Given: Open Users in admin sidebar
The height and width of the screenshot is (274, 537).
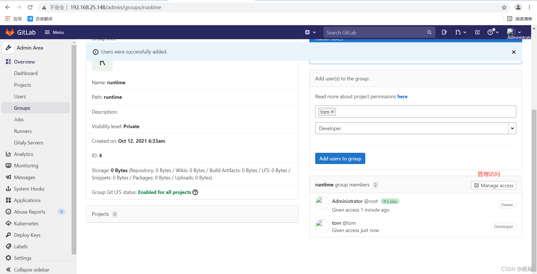Looking at the screenshot, I should [20, 97].
